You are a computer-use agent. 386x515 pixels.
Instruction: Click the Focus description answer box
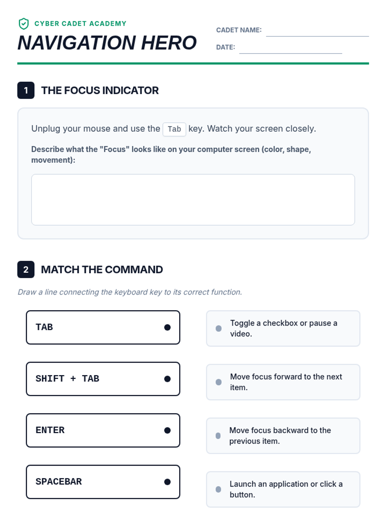click(193, 200)
